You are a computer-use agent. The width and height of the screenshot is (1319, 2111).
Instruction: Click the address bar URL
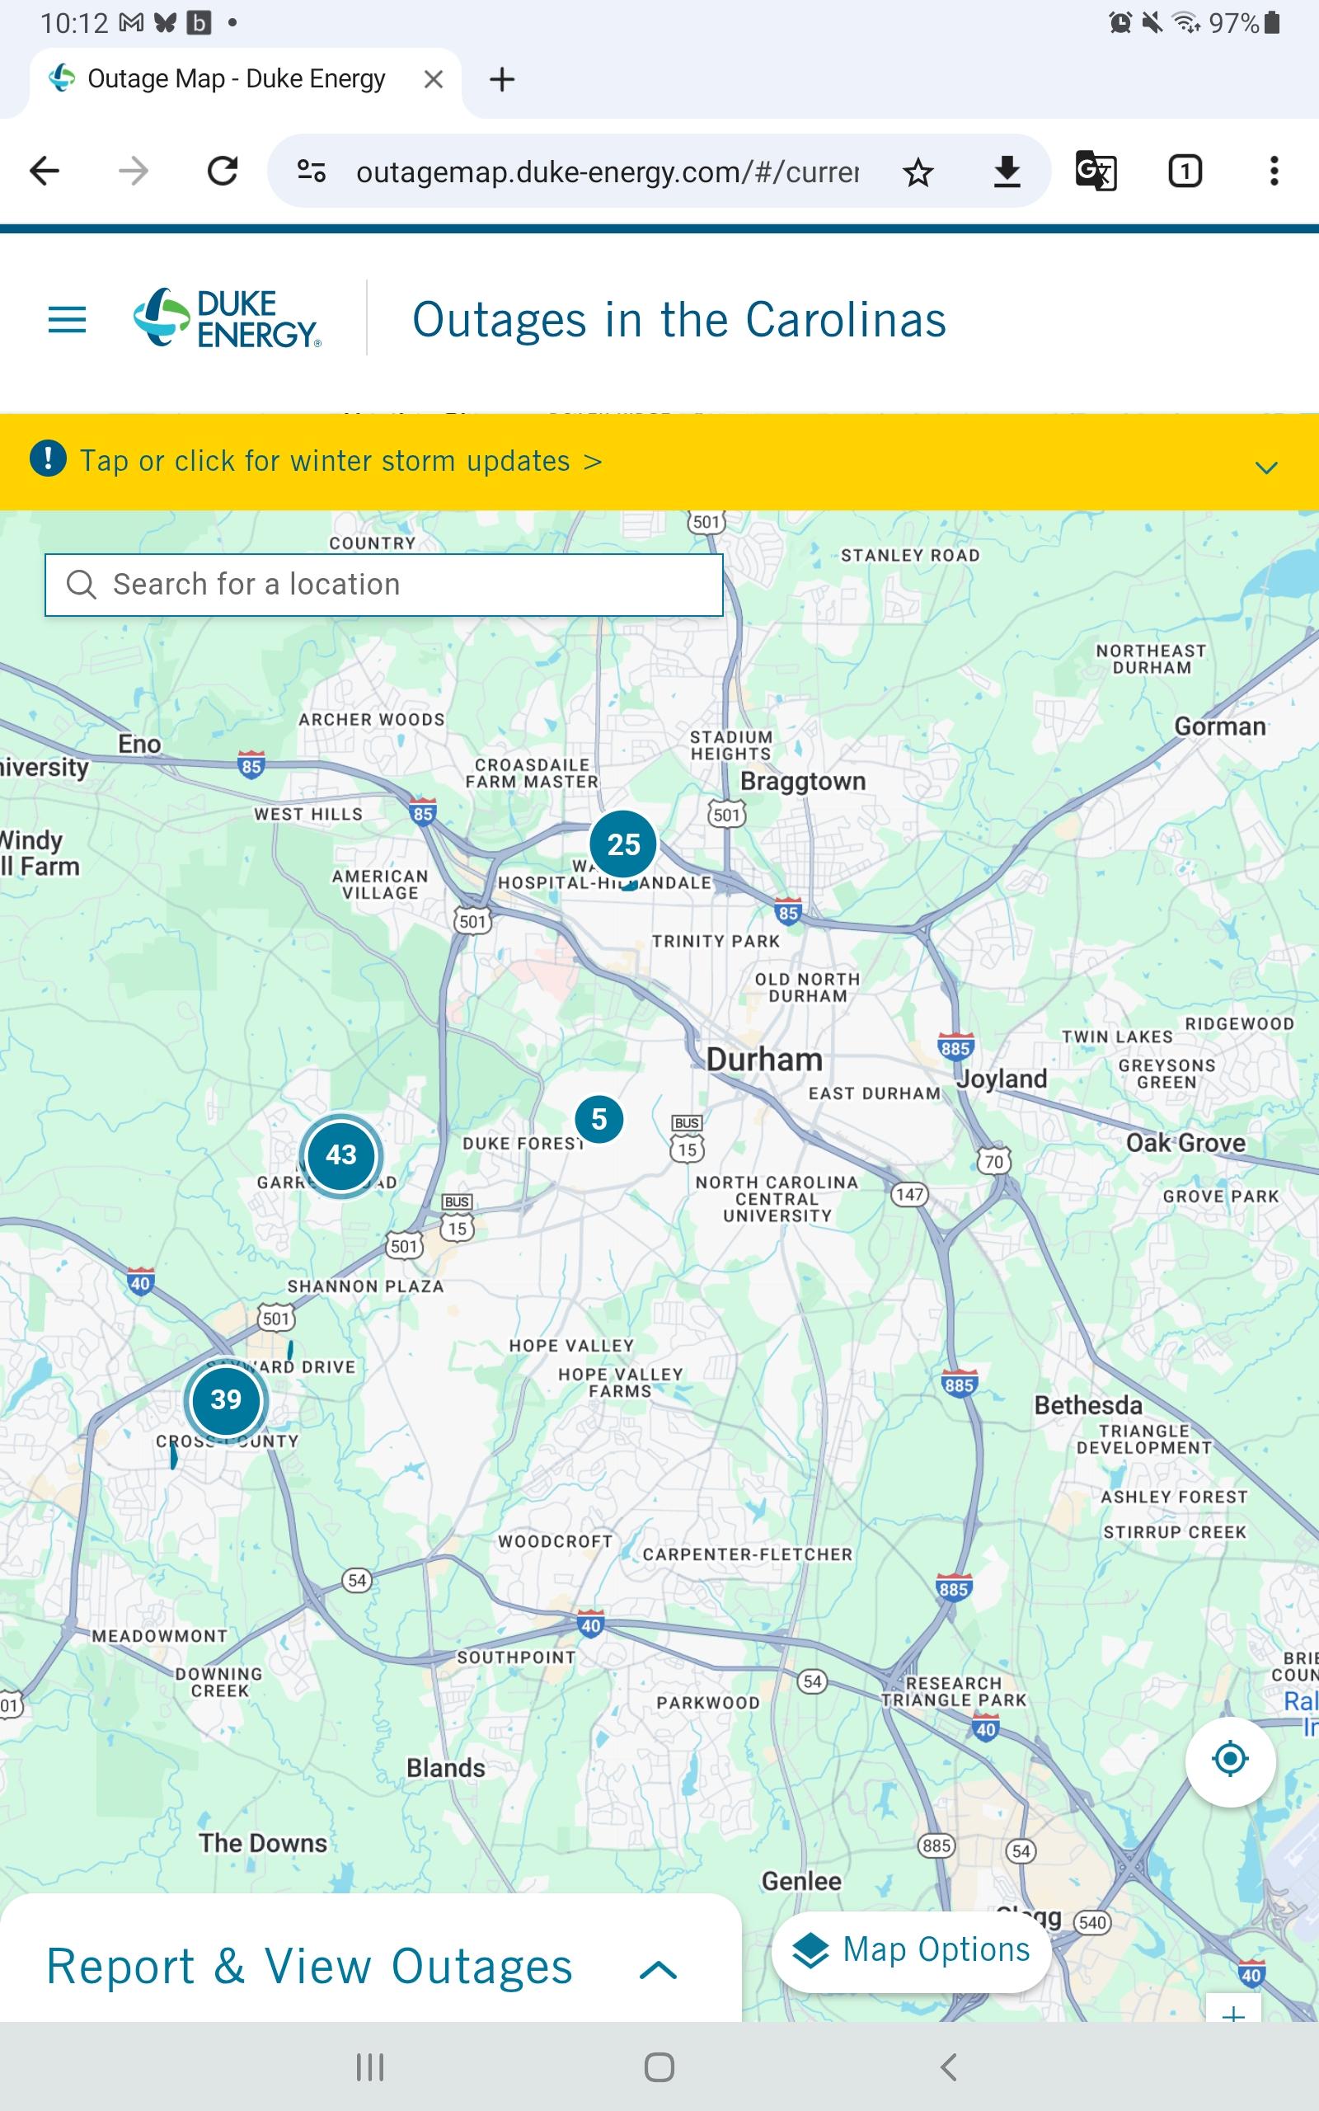pos(608,172)
